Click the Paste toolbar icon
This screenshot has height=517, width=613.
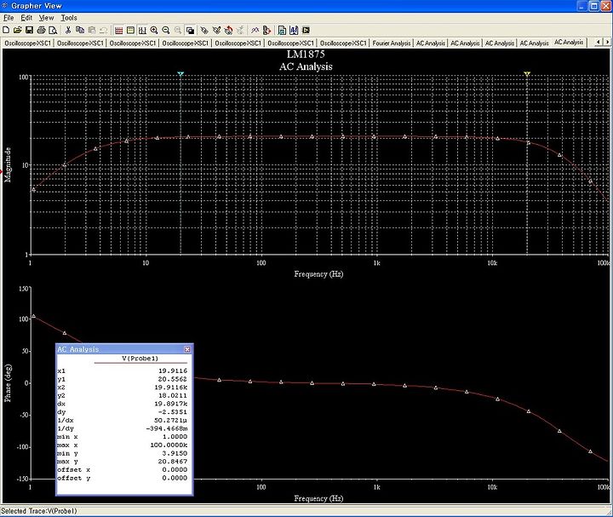(92, 30)
